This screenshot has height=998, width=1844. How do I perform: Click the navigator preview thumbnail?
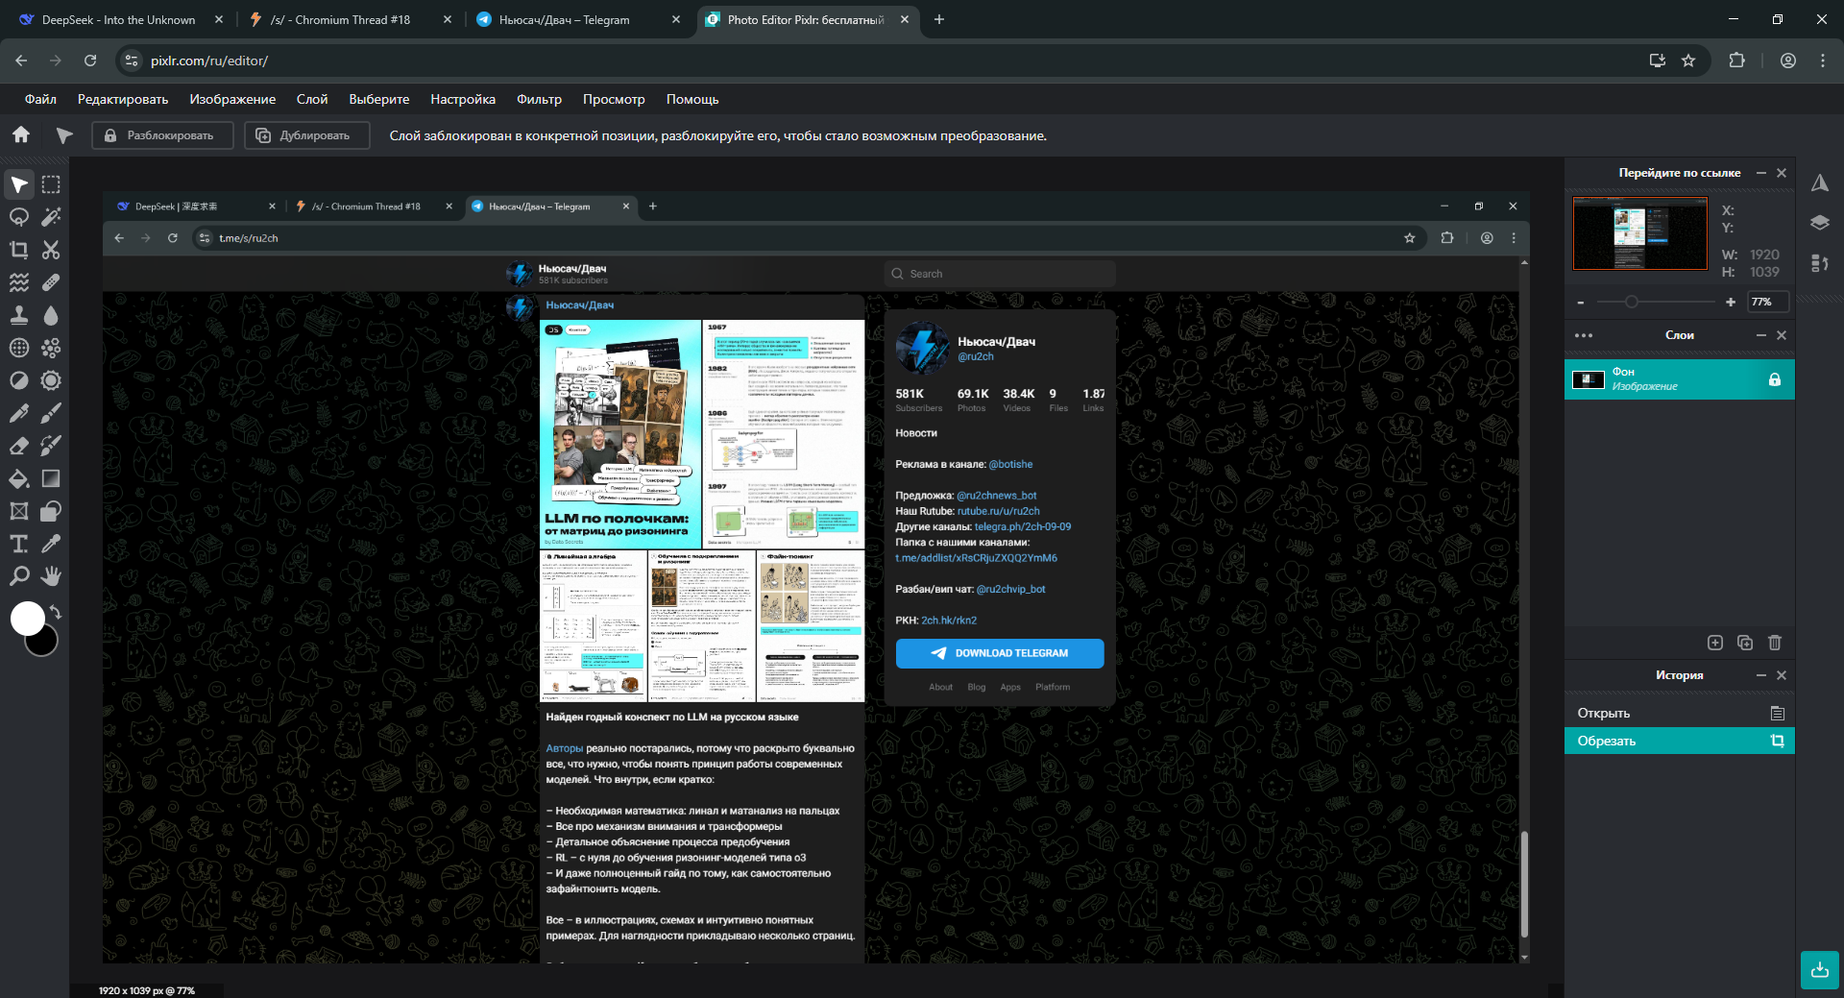[1640, 233]
